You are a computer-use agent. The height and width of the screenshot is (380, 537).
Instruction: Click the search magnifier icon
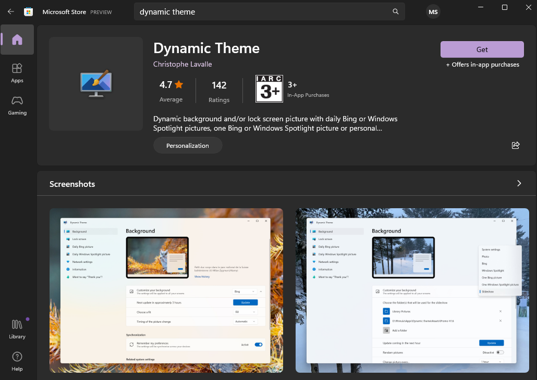coord(396,11)
